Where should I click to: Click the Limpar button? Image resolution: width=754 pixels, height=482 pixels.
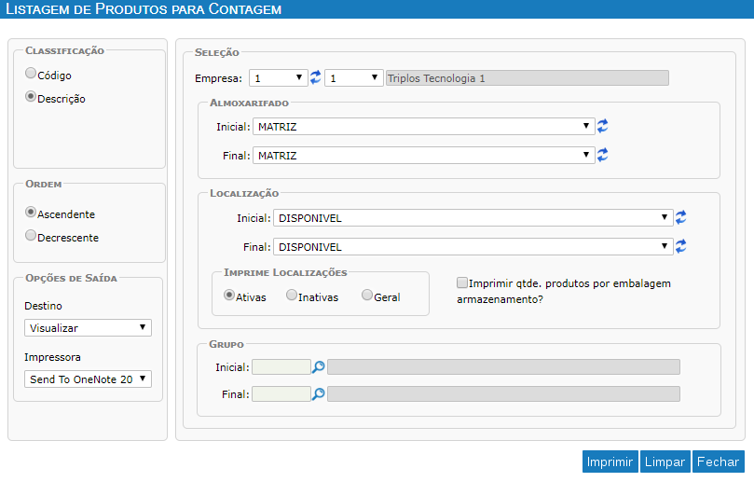[x=665, y=461]
